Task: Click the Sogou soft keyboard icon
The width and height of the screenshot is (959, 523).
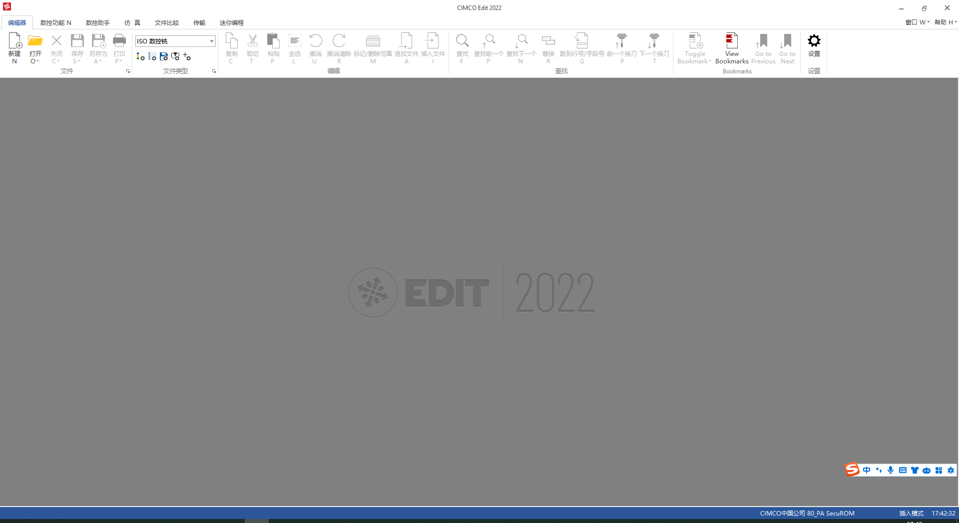Action: [903, 470]
